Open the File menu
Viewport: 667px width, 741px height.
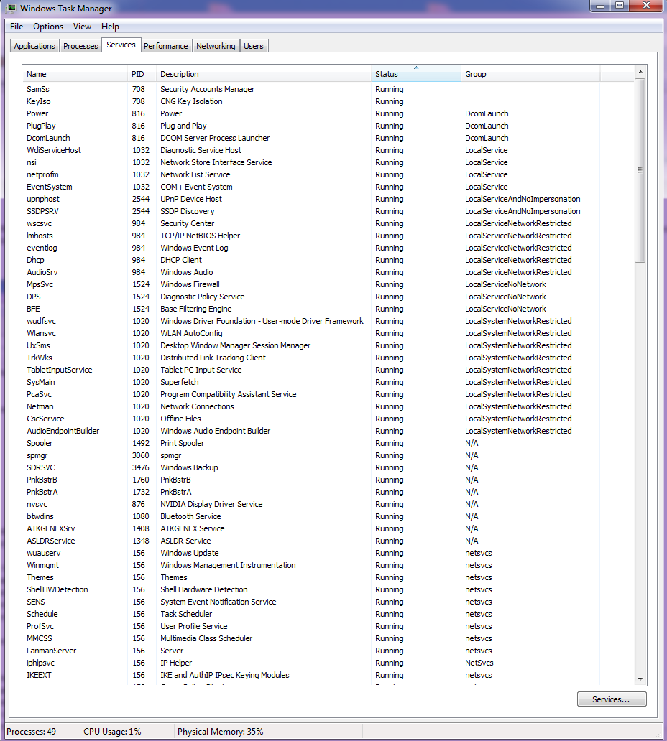17,27
